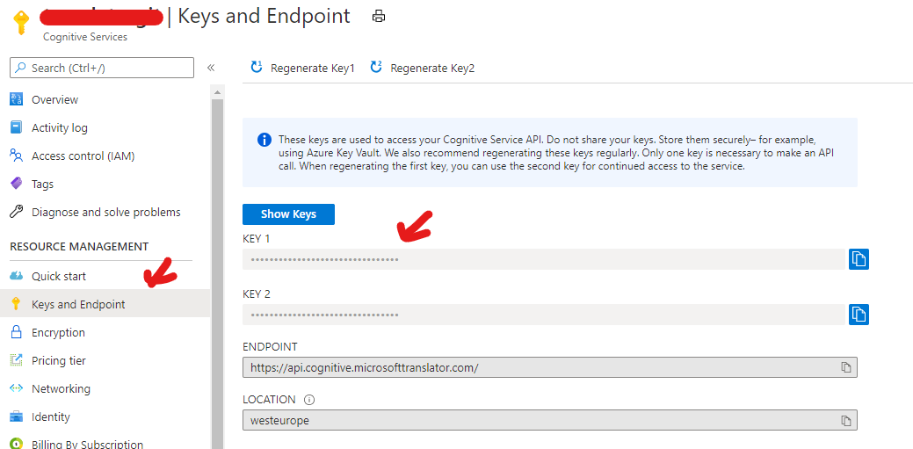Click the Regenerate Key1 refresh icon
The width and height of the screenshot is (913, 449).
(x=257, y=67)
